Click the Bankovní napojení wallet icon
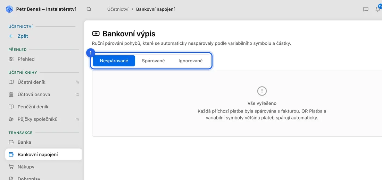This screenshot has height=180, width=382. click(11, 154)
